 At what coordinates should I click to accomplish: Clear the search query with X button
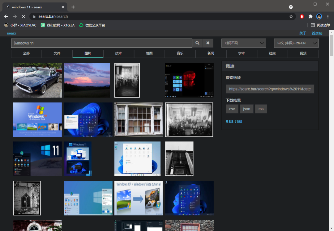(208, 43)
